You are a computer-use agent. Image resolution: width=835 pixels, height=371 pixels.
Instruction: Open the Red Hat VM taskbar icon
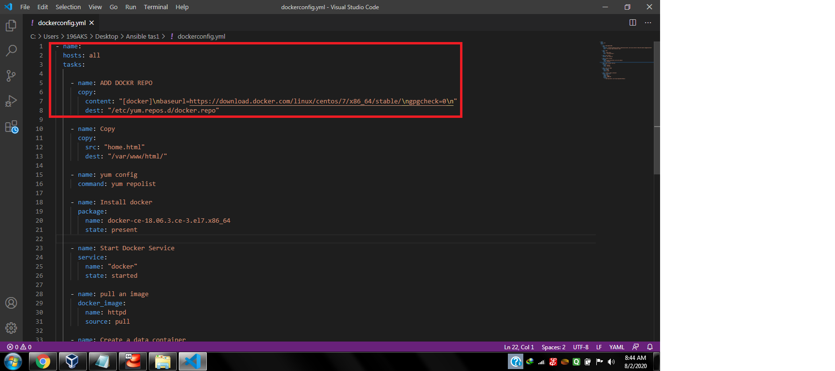(x=133, y=361)
